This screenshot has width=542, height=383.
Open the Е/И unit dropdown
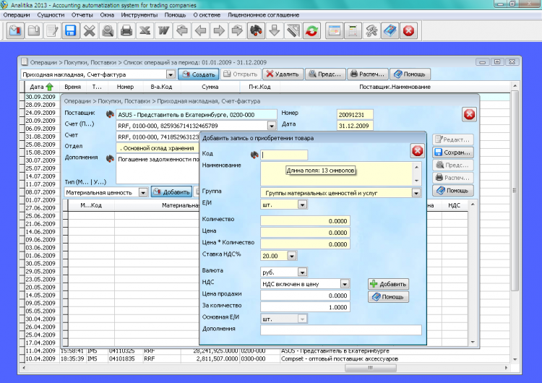[303, 205]
